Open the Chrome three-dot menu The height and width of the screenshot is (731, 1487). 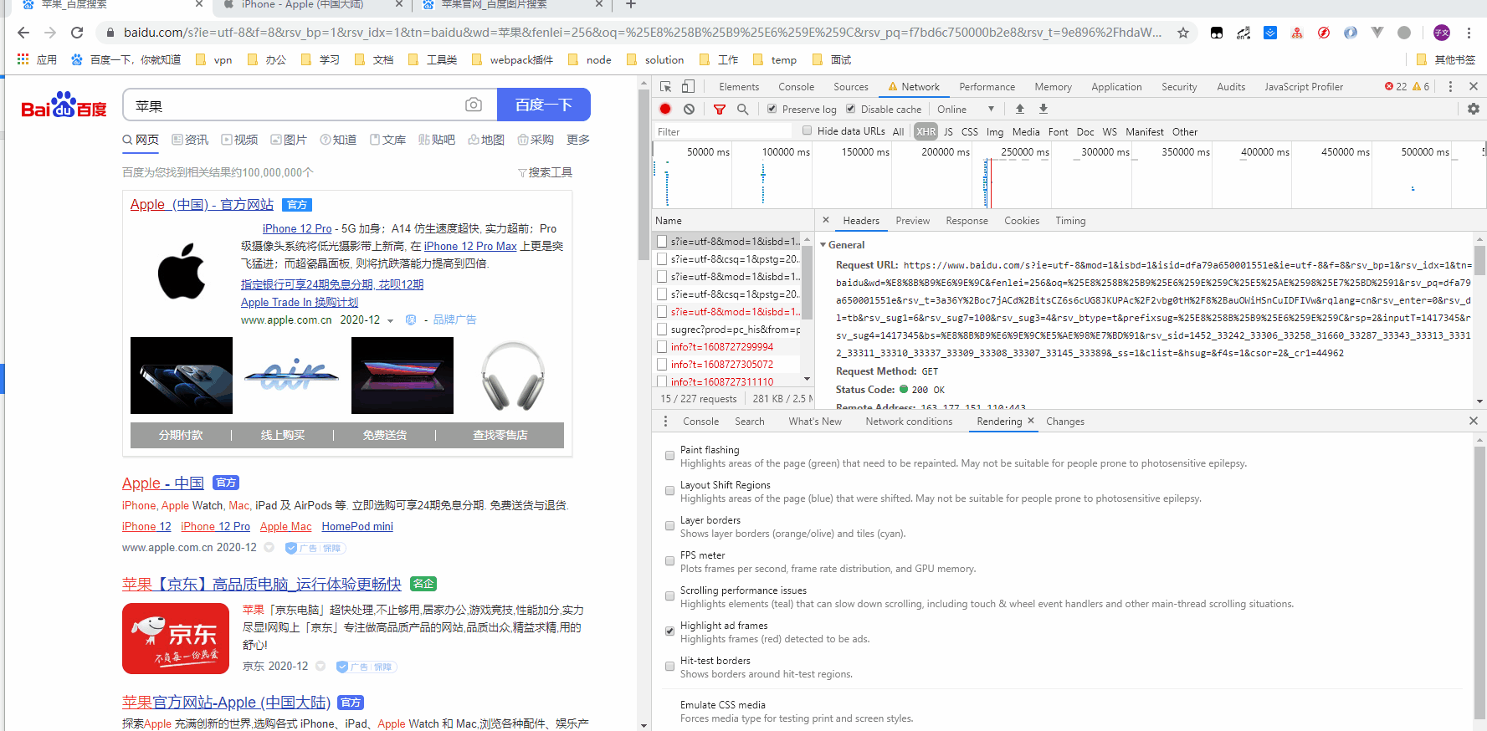pyautogui.click(x=1469, y=33)
